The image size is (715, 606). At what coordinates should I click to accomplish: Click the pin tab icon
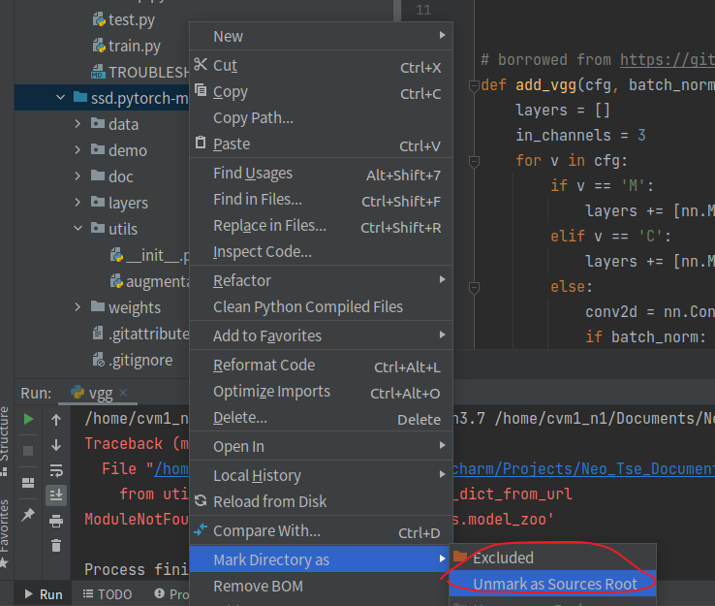pyautogui.click(x=28, y=514)
